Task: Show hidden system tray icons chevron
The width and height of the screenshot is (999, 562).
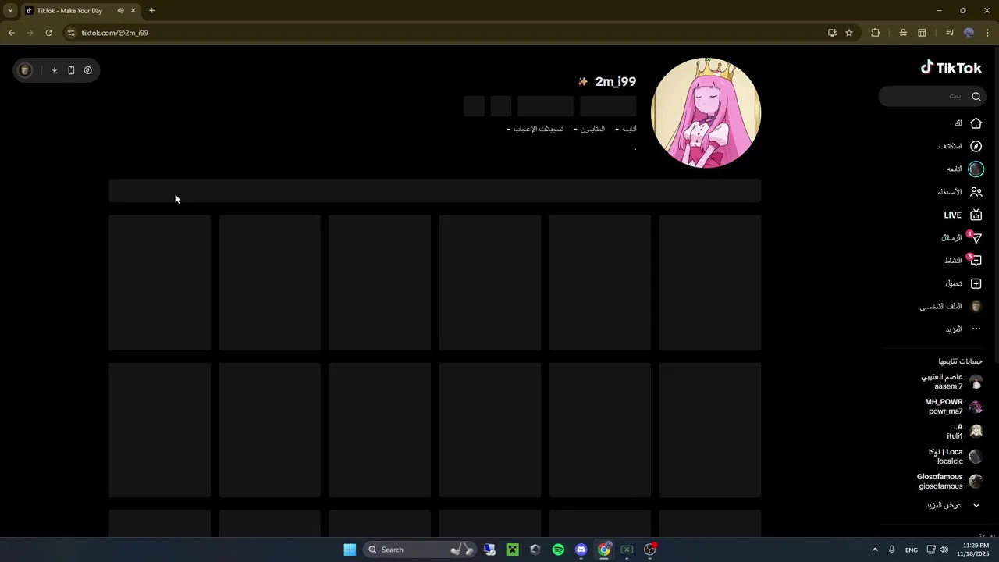Action: pos(875,550)
